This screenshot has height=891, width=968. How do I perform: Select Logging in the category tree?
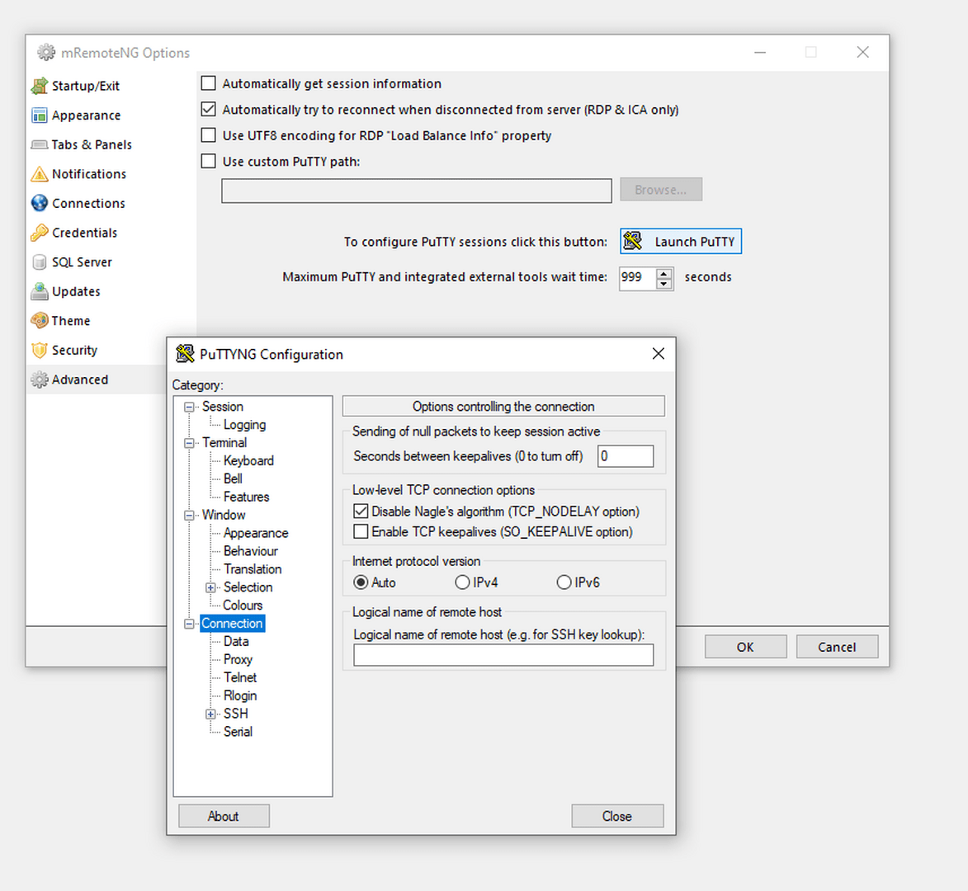click(244, 425)
